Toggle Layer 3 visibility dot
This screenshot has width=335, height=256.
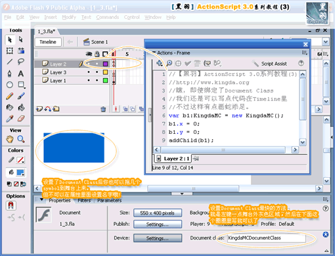click(x=89, y=72)
